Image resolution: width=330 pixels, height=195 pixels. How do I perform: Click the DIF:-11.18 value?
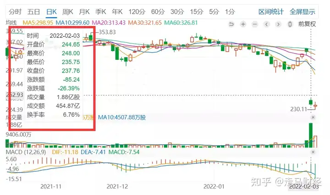tap(65, 152)
